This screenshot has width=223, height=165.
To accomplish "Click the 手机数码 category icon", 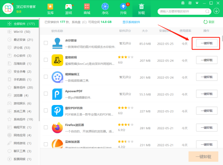I will point(9,79).
